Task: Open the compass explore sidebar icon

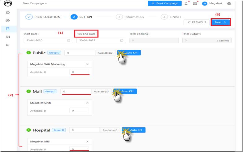Action: pos(8,21)
